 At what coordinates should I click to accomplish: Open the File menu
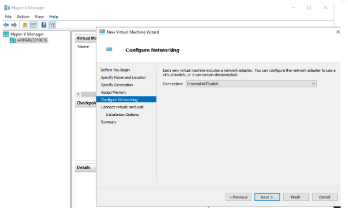tap(8, 17)
